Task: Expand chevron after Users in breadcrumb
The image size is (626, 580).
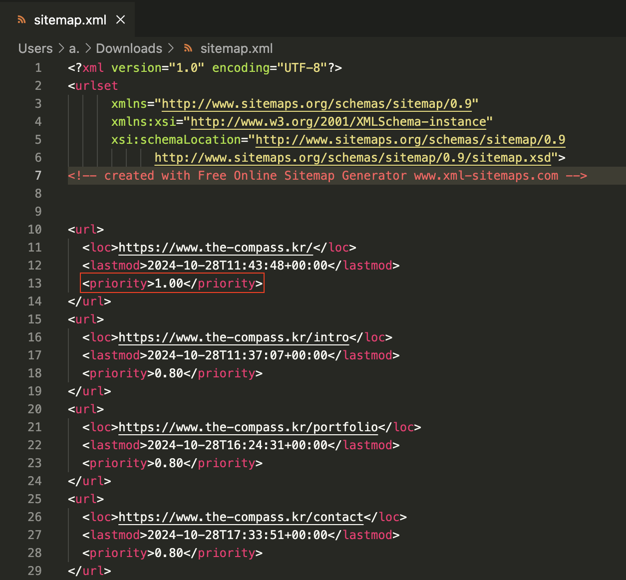Action: (61, 48)
